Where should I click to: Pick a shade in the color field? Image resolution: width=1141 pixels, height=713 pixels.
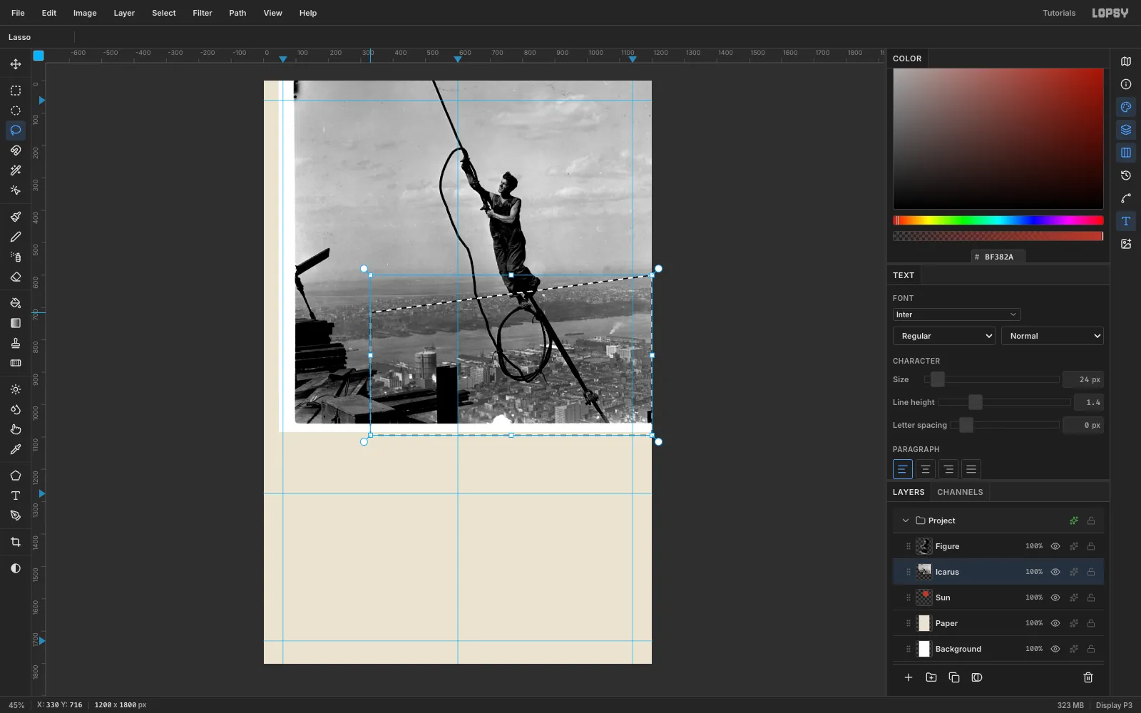(998, 138)
